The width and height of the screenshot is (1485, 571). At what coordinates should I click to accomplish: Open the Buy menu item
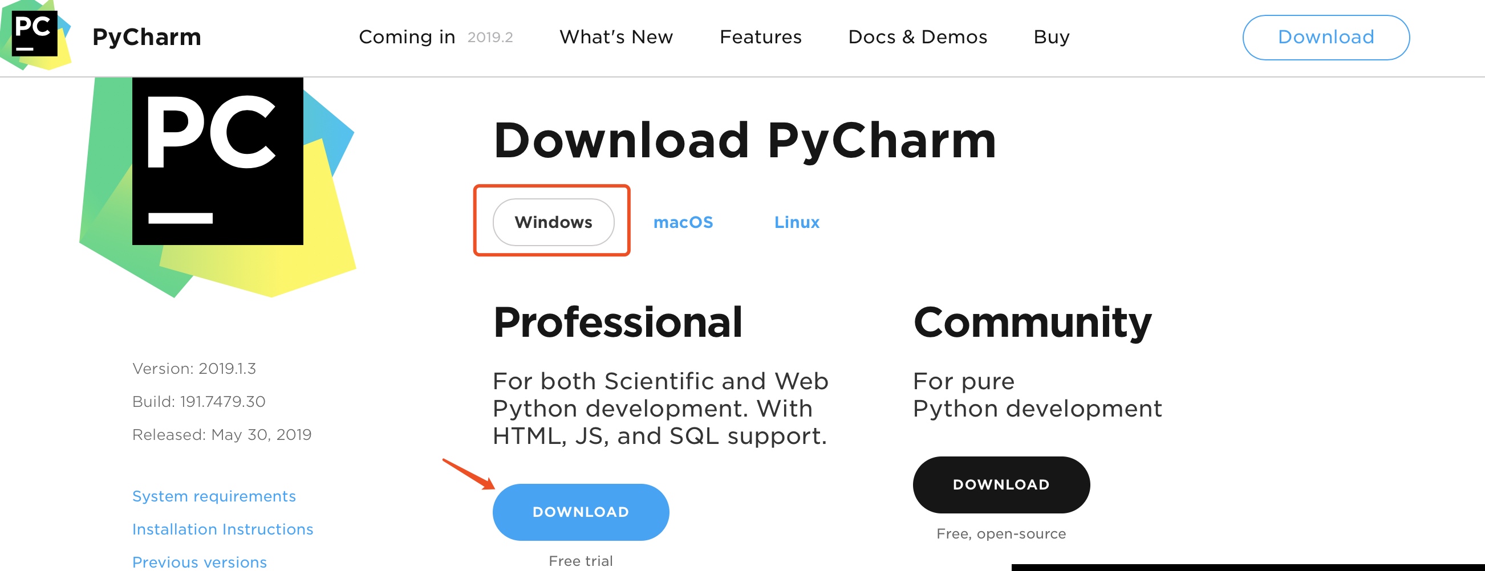[x=1052, y=37]
